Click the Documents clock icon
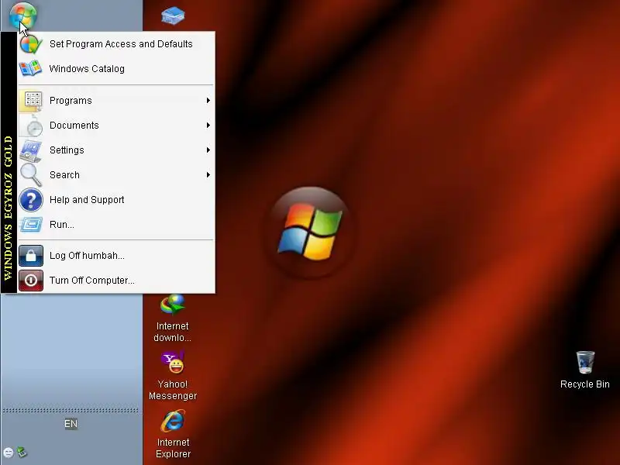The image size is (620, 465). point(32,126)
